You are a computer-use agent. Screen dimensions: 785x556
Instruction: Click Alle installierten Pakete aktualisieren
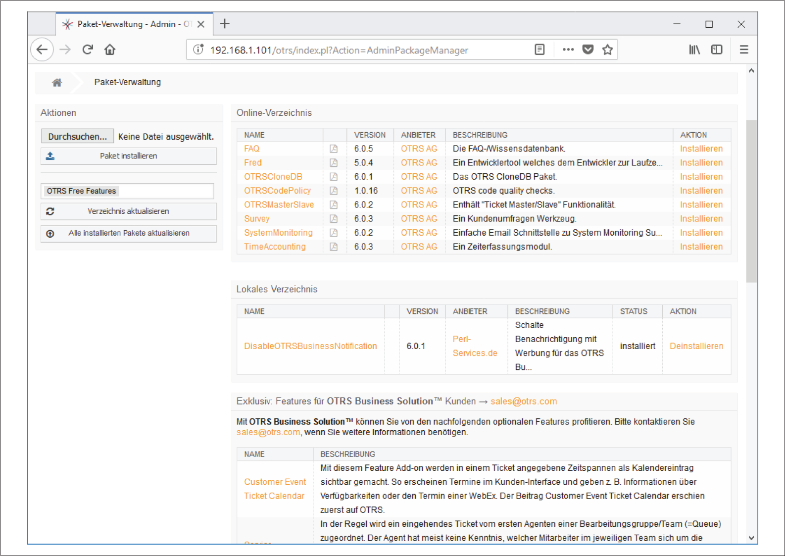pos(129,233)
